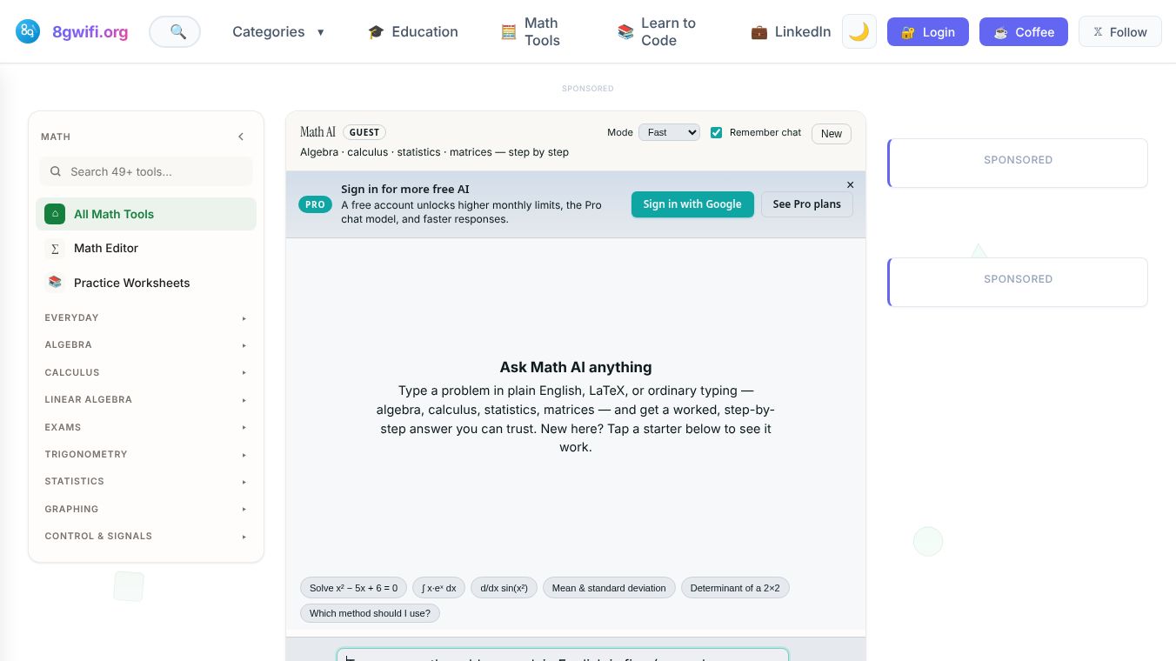Click the Login button
Image resolution: width=1176 pixels, height=661 pixels.
(928, 32)
